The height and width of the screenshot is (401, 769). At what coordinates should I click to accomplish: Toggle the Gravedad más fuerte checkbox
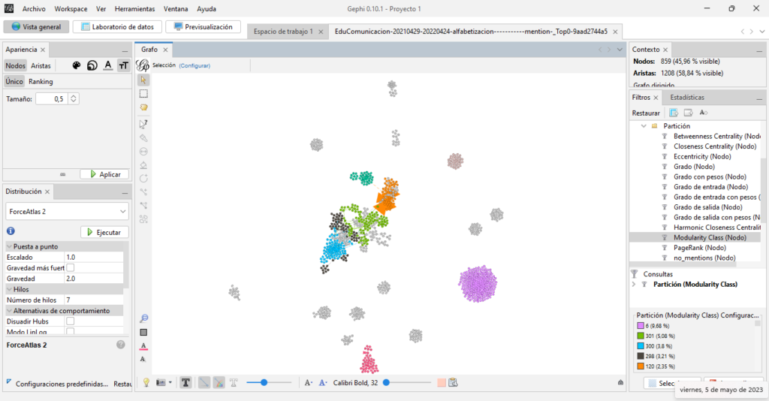coord(71,267)
